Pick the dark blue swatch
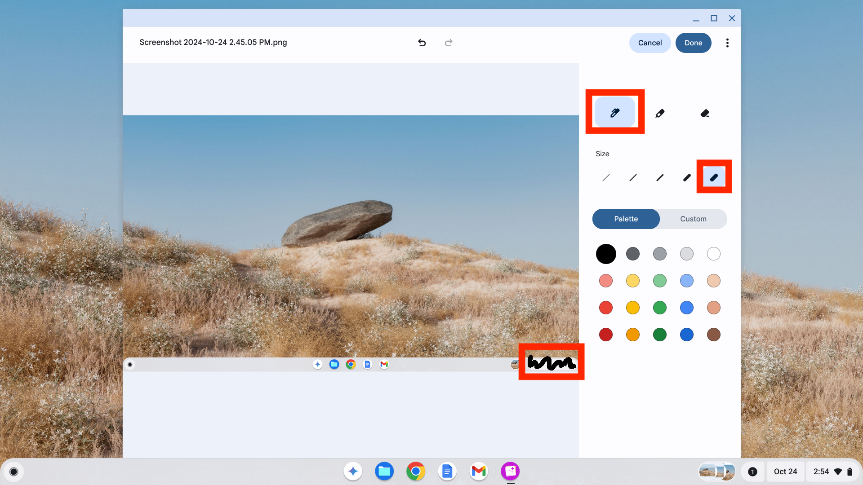The height and width of the screenshot is (485, 863). (687, 335)
